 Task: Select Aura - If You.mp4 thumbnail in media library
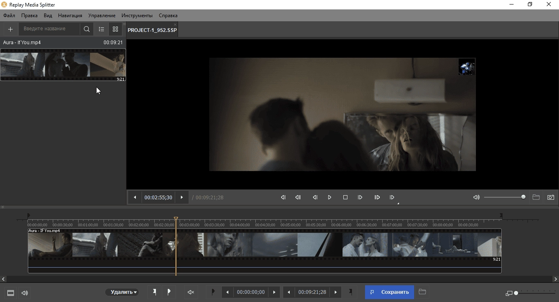click(x=63, y=65)
